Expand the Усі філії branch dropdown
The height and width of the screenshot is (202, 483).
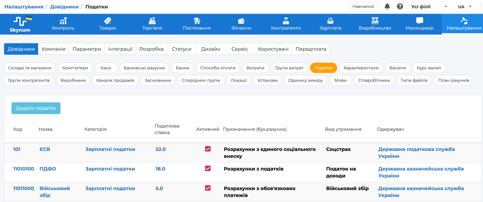coord(429,6)
